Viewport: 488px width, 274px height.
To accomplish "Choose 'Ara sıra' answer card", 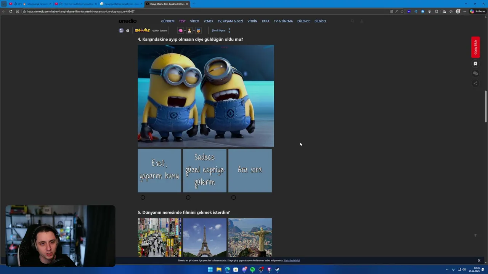I will click(250, 170).
